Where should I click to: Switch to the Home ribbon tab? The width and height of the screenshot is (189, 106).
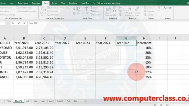(x=3, y=3)
